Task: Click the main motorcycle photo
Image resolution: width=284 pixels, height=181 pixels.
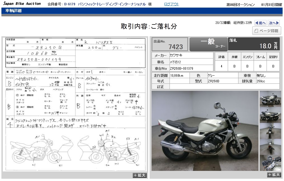Action: pos(205,131)
